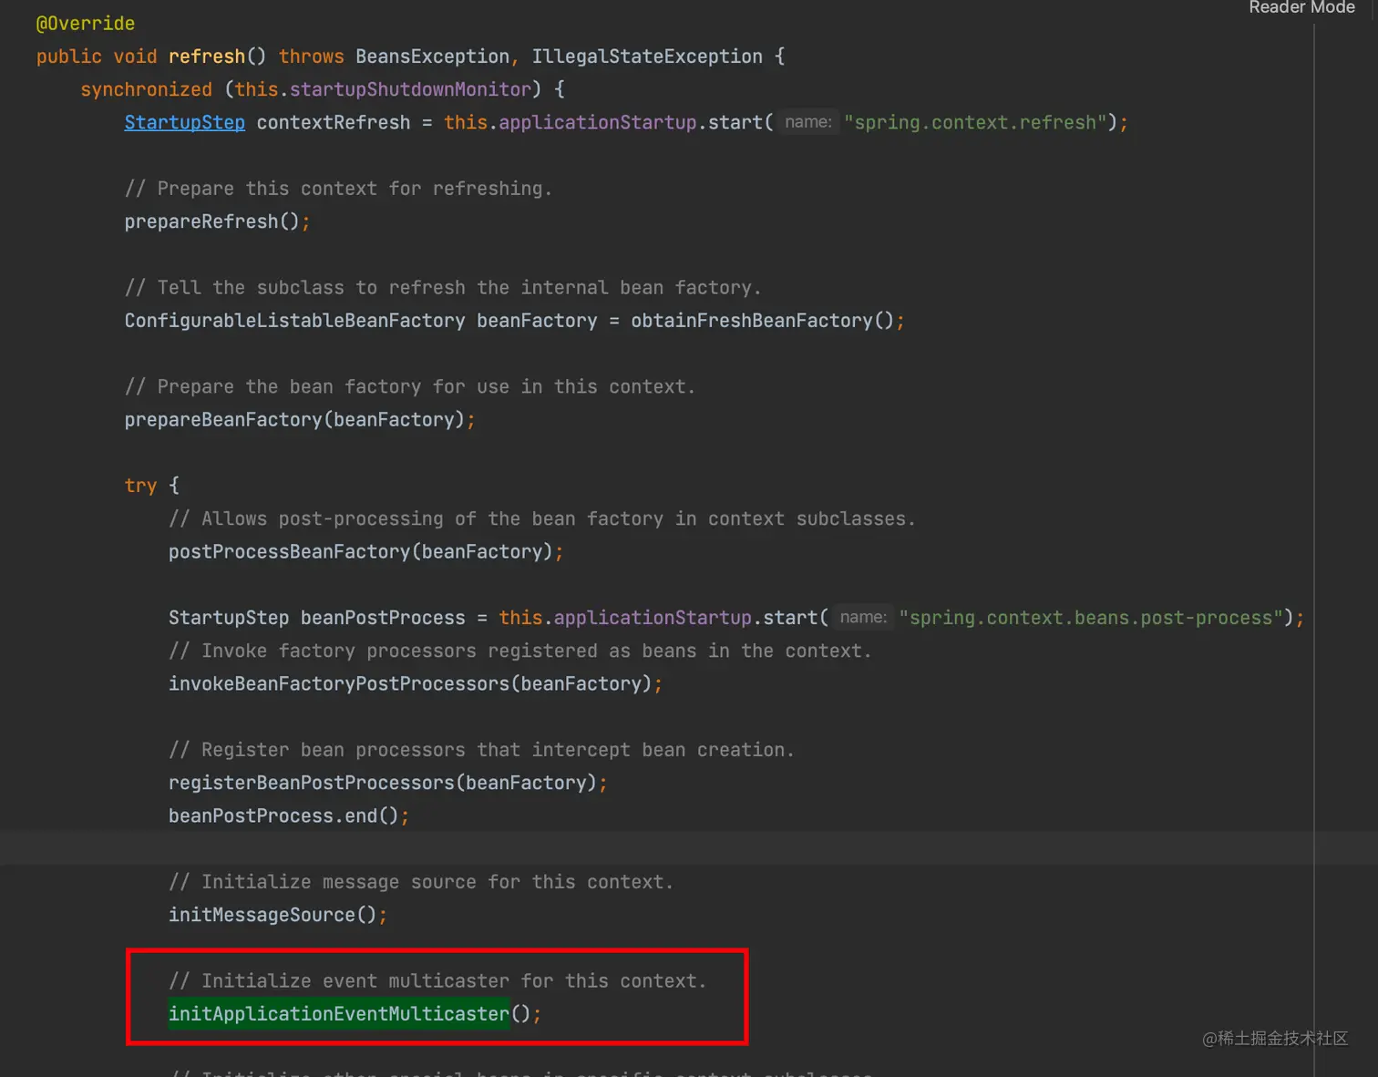
Task: Click IllegalStateException in throws clause
Action: tap(647, 56)
